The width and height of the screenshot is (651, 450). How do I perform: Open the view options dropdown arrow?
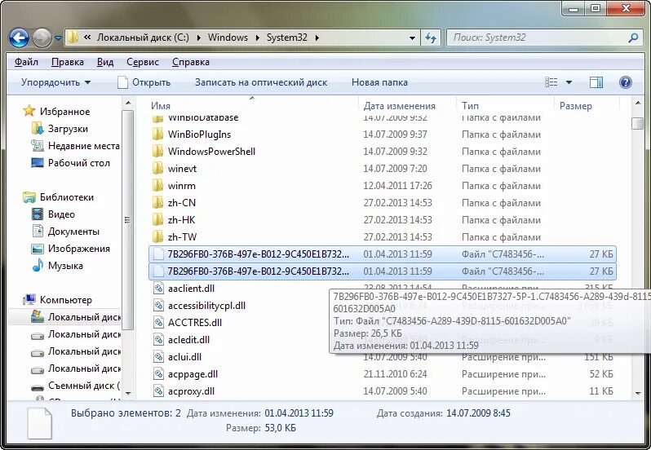tap(569, 82)
